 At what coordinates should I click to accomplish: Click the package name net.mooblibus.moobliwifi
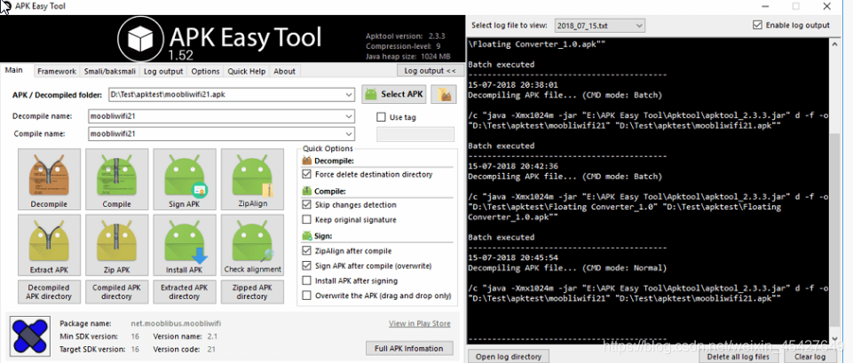(x=176, y=323)
